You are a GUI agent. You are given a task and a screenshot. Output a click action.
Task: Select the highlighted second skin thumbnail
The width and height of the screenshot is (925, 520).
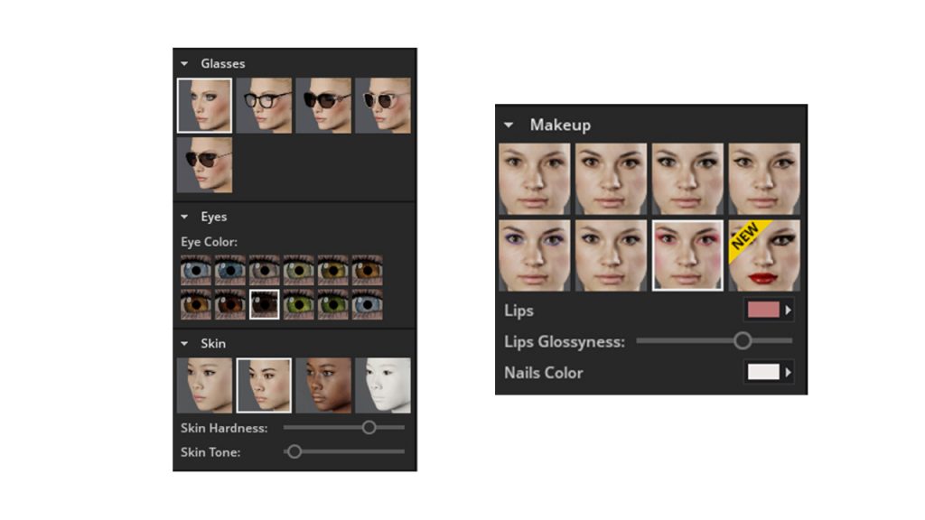pyautogui.click(x=264, y=385)
